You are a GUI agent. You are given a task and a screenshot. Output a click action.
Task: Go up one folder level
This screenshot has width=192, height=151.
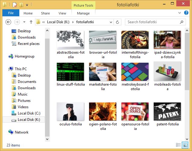pyautogui.click(x=31, y=22)
